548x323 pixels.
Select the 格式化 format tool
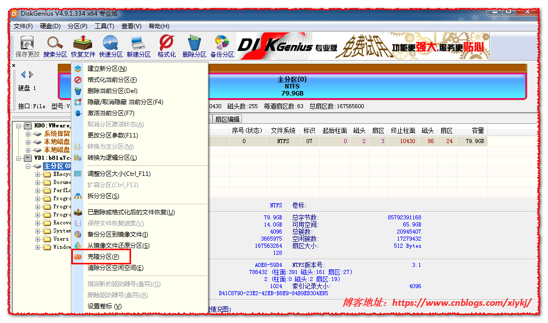(x=166, y=47)
